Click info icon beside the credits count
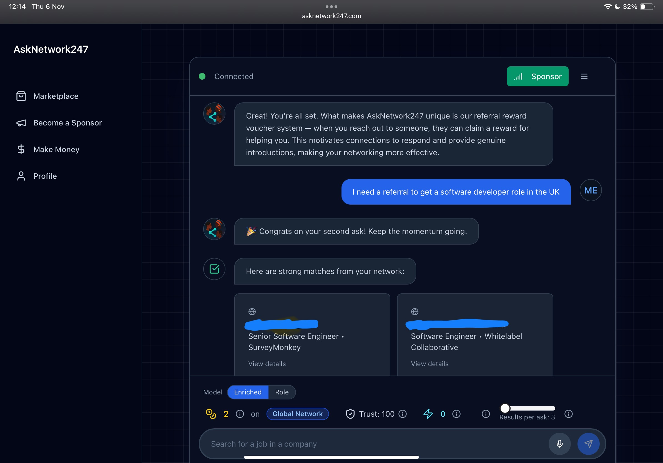Viewport: 663px width, 463px height. coord(240,414)
